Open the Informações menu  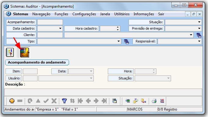tap(144, 14)
